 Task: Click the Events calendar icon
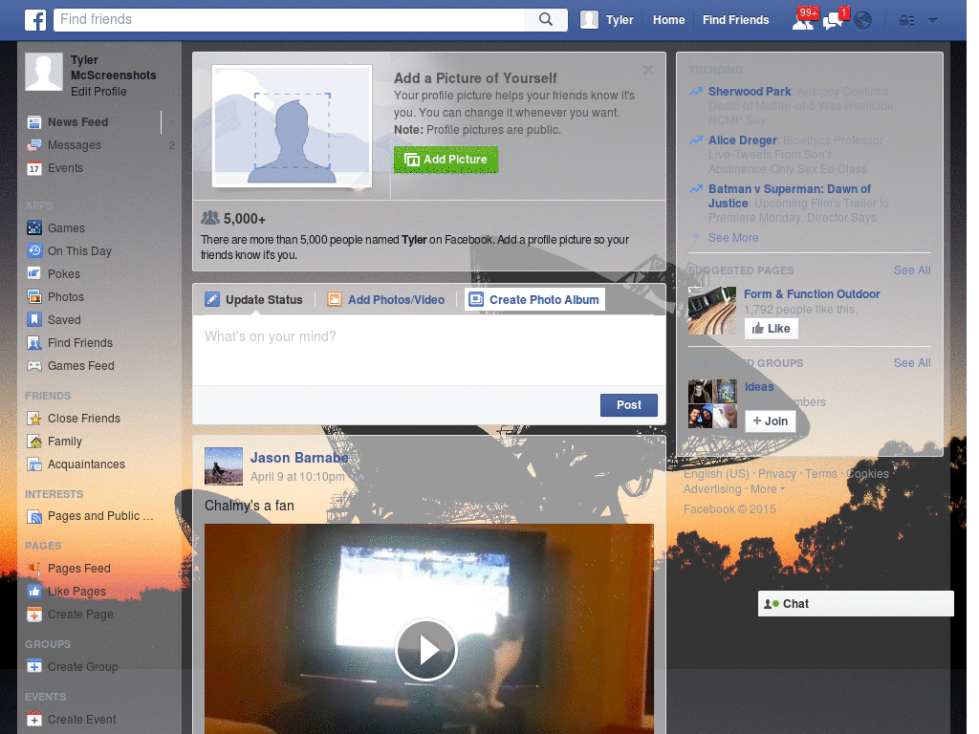[34, 168]
